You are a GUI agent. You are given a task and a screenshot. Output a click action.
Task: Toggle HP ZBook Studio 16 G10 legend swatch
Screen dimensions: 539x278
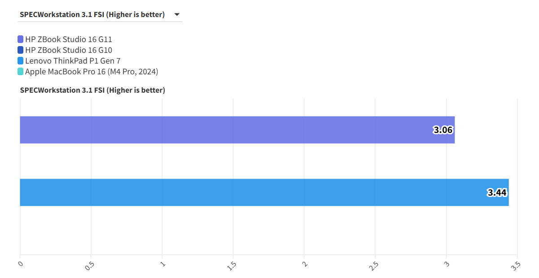21,50
